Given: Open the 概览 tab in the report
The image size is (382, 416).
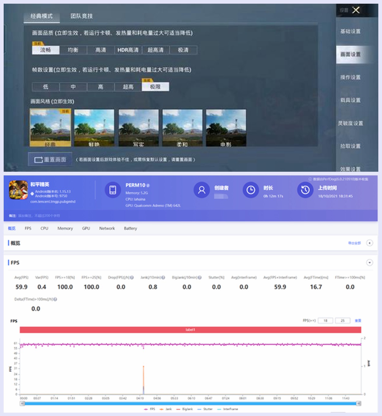Looking at the screenshot, I should pos(12,228).
